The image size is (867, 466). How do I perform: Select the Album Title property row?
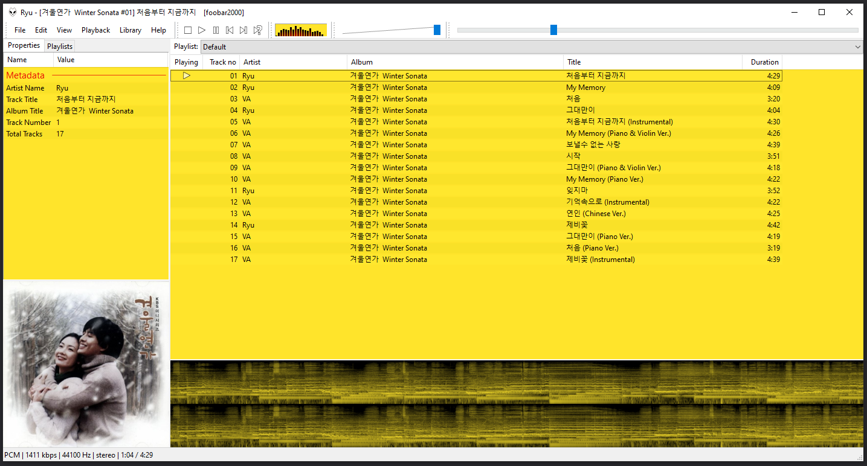tap(86, 111)
